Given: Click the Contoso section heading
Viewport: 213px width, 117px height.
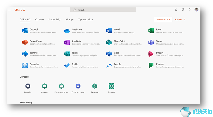Looking at the screenshot, I should 24,77.
